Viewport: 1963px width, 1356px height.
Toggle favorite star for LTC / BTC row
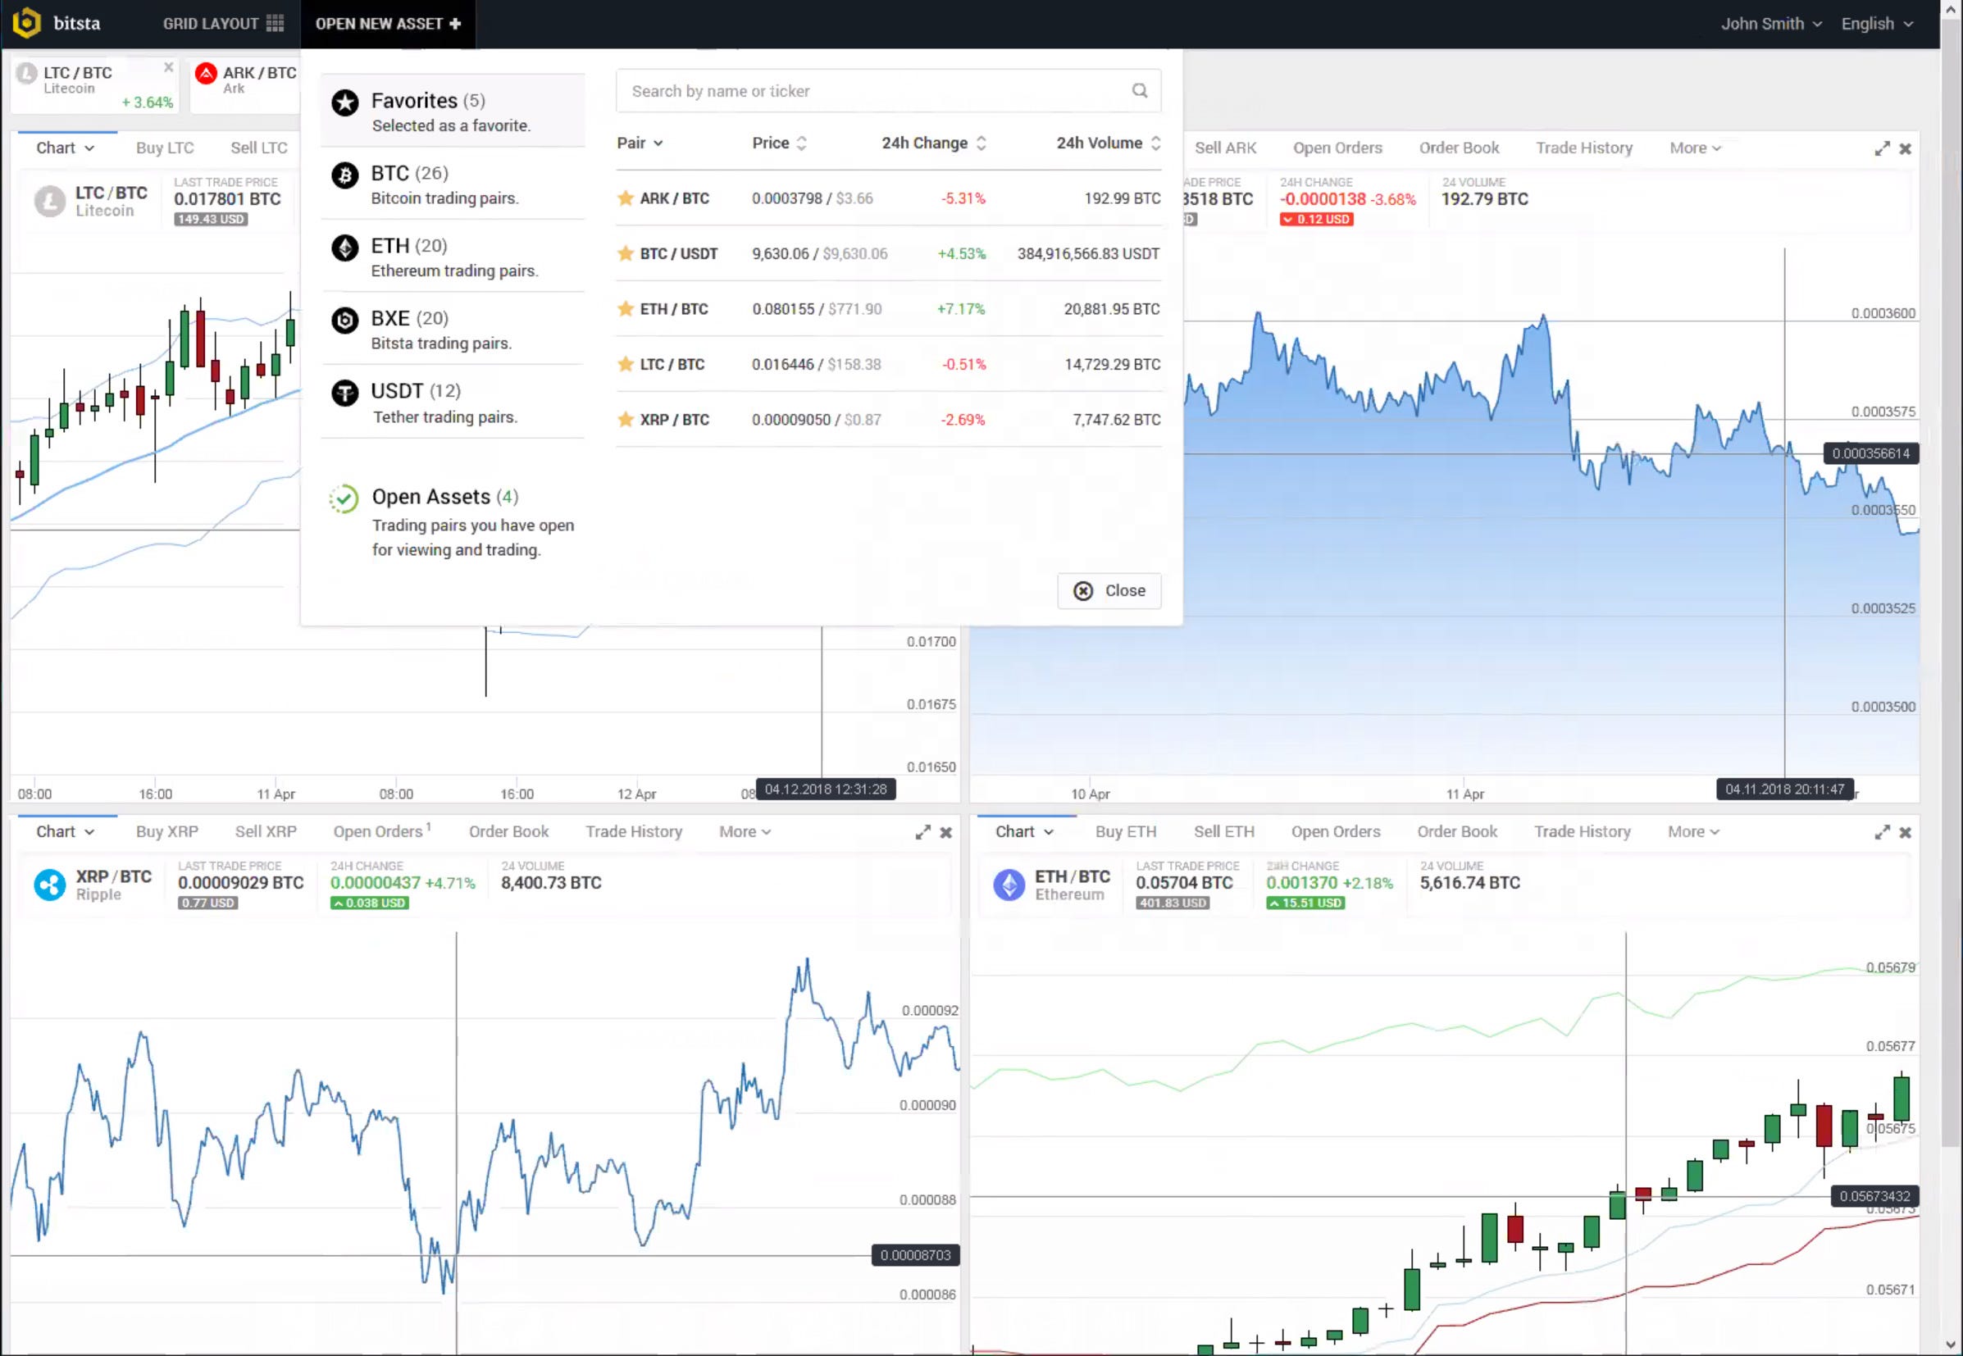pos(626,364)
